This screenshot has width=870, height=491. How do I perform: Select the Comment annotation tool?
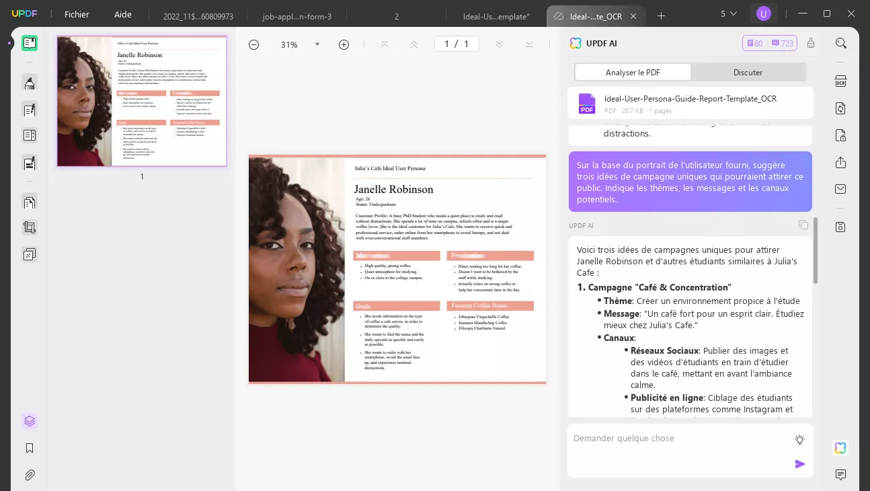pos(30,82)
